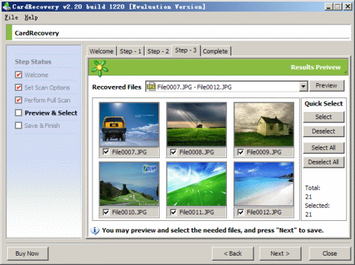The height and width of the screenshot is (265, 355).
Task: Click the Close button at the bottom
Action: tap(330, 253)
